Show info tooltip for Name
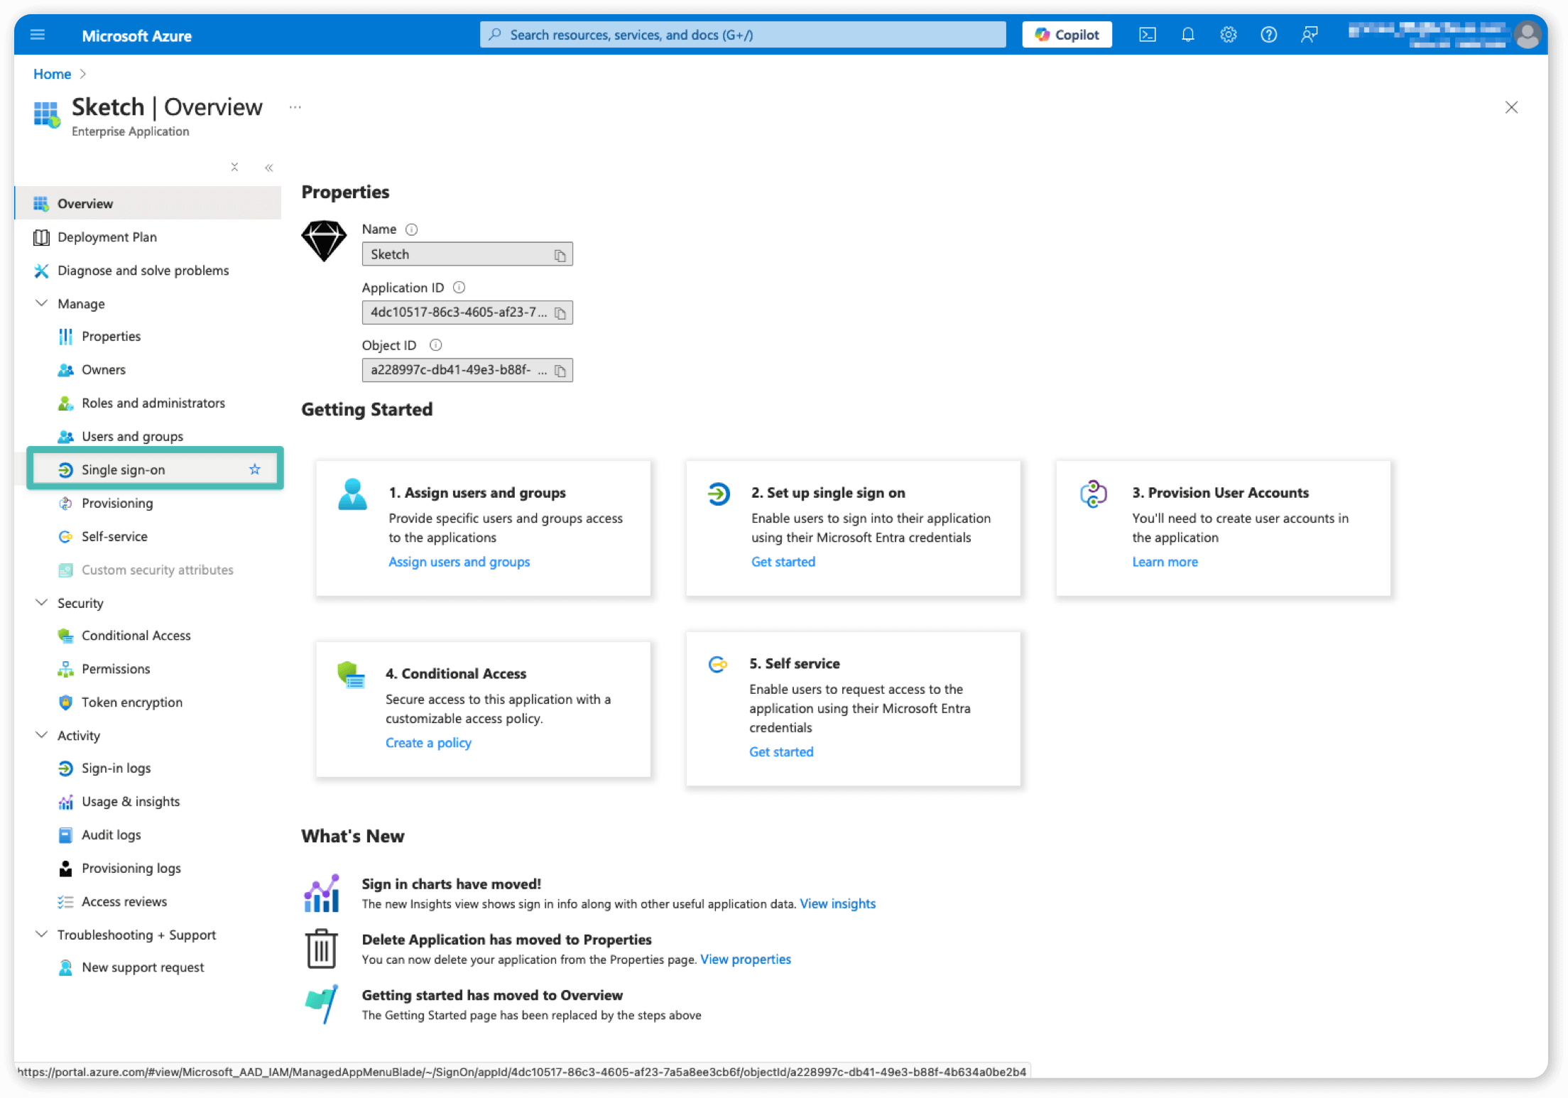 (411, 229)
